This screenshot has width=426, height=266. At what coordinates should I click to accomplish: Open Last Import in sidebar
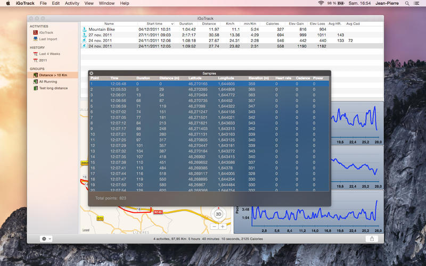point(48,39)
